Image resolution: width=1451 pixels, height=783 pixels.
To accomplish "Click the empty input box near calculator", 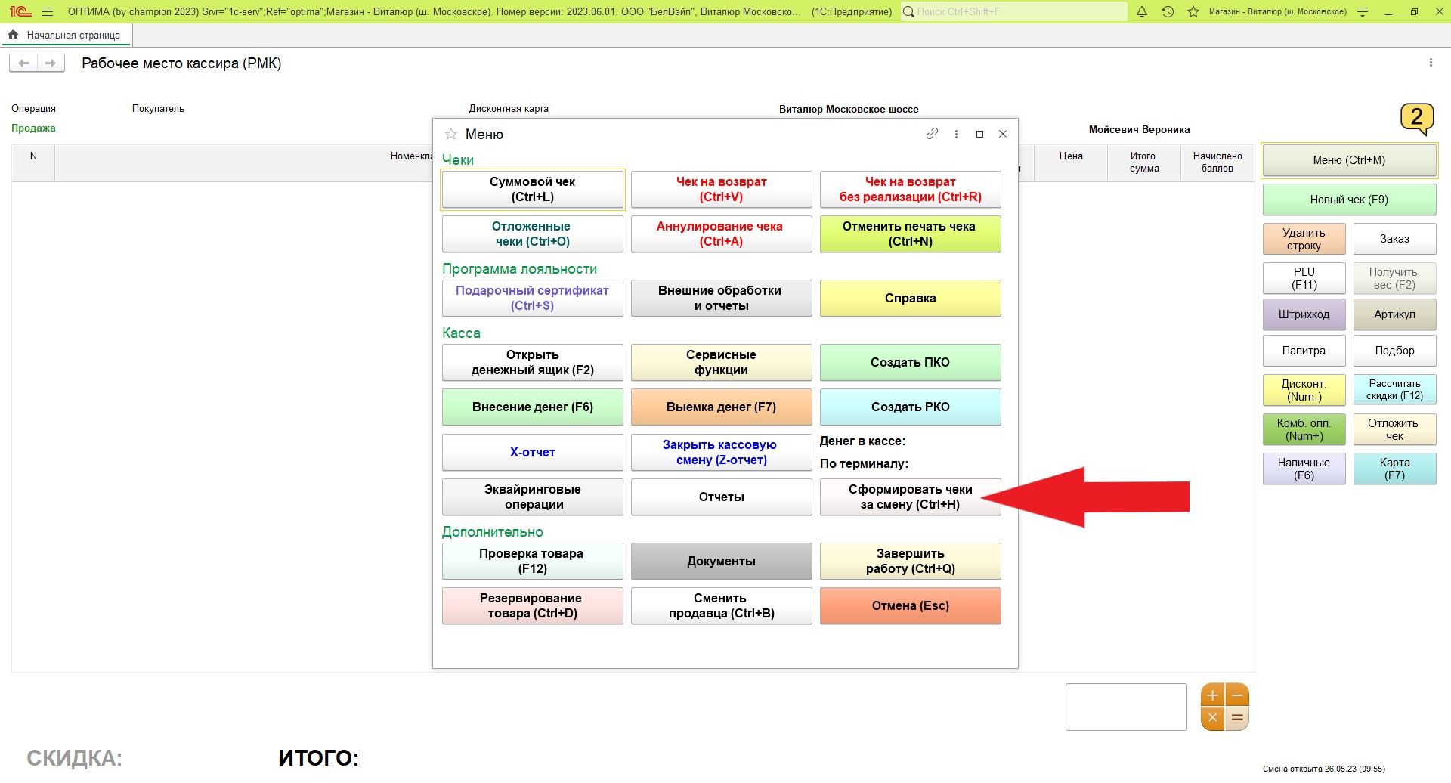I will click(x=1126, y=707).
